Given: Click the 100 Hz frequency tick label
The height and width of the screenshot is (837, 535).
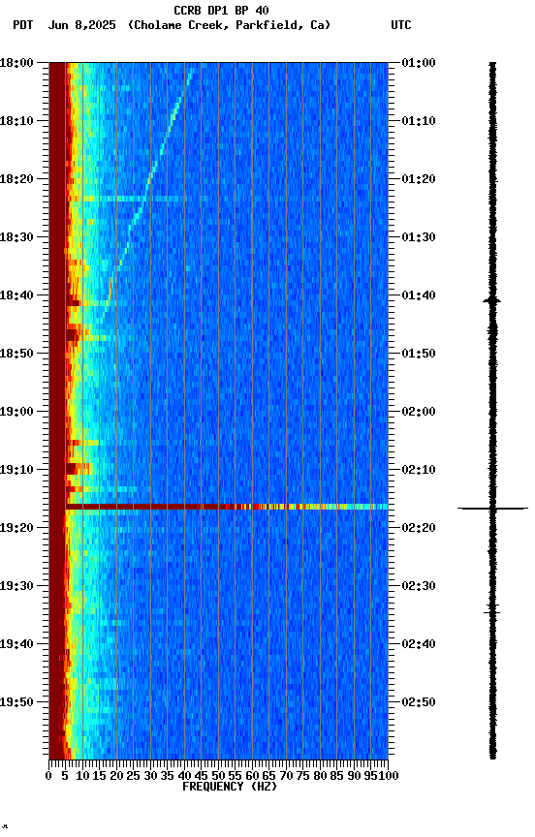Looking at the screenshot, I should [390, 776].
